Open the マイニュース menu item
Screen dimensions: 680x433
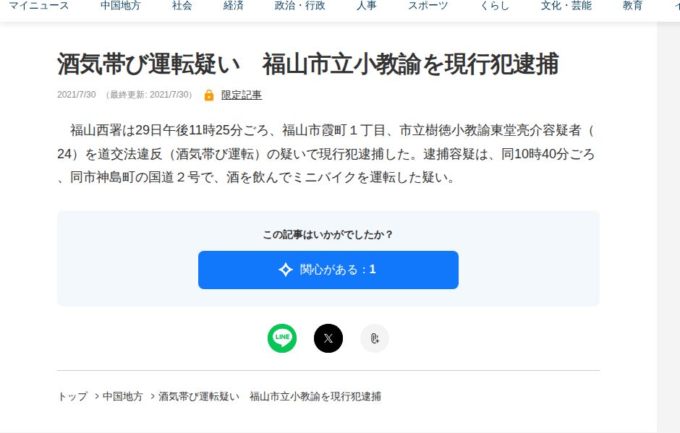38,6
